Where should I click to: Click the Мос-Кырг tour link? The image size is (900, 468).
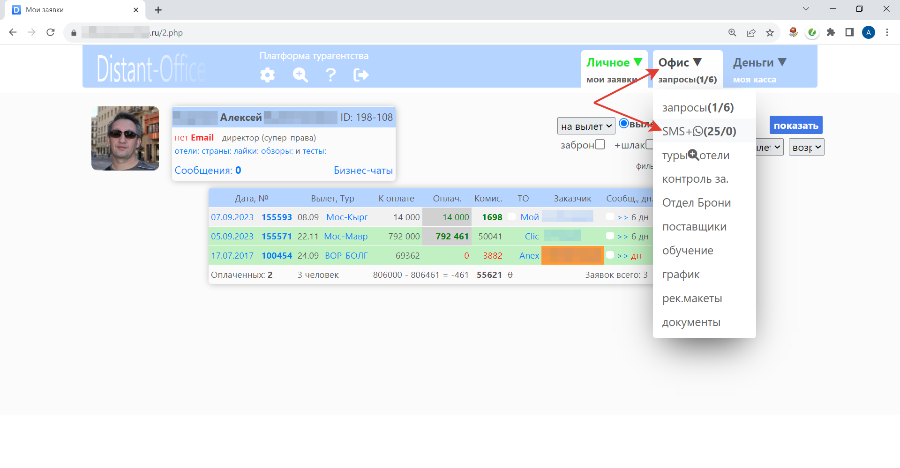click(347, 217)
